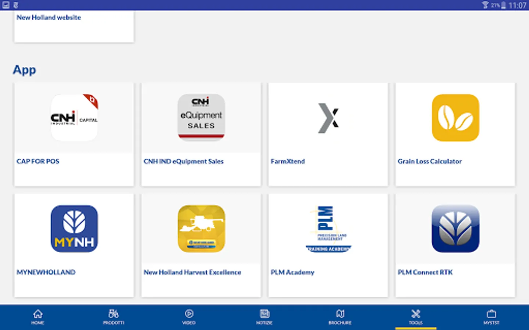Open CNH IND eQuipment Sales label

pos(183,161)
